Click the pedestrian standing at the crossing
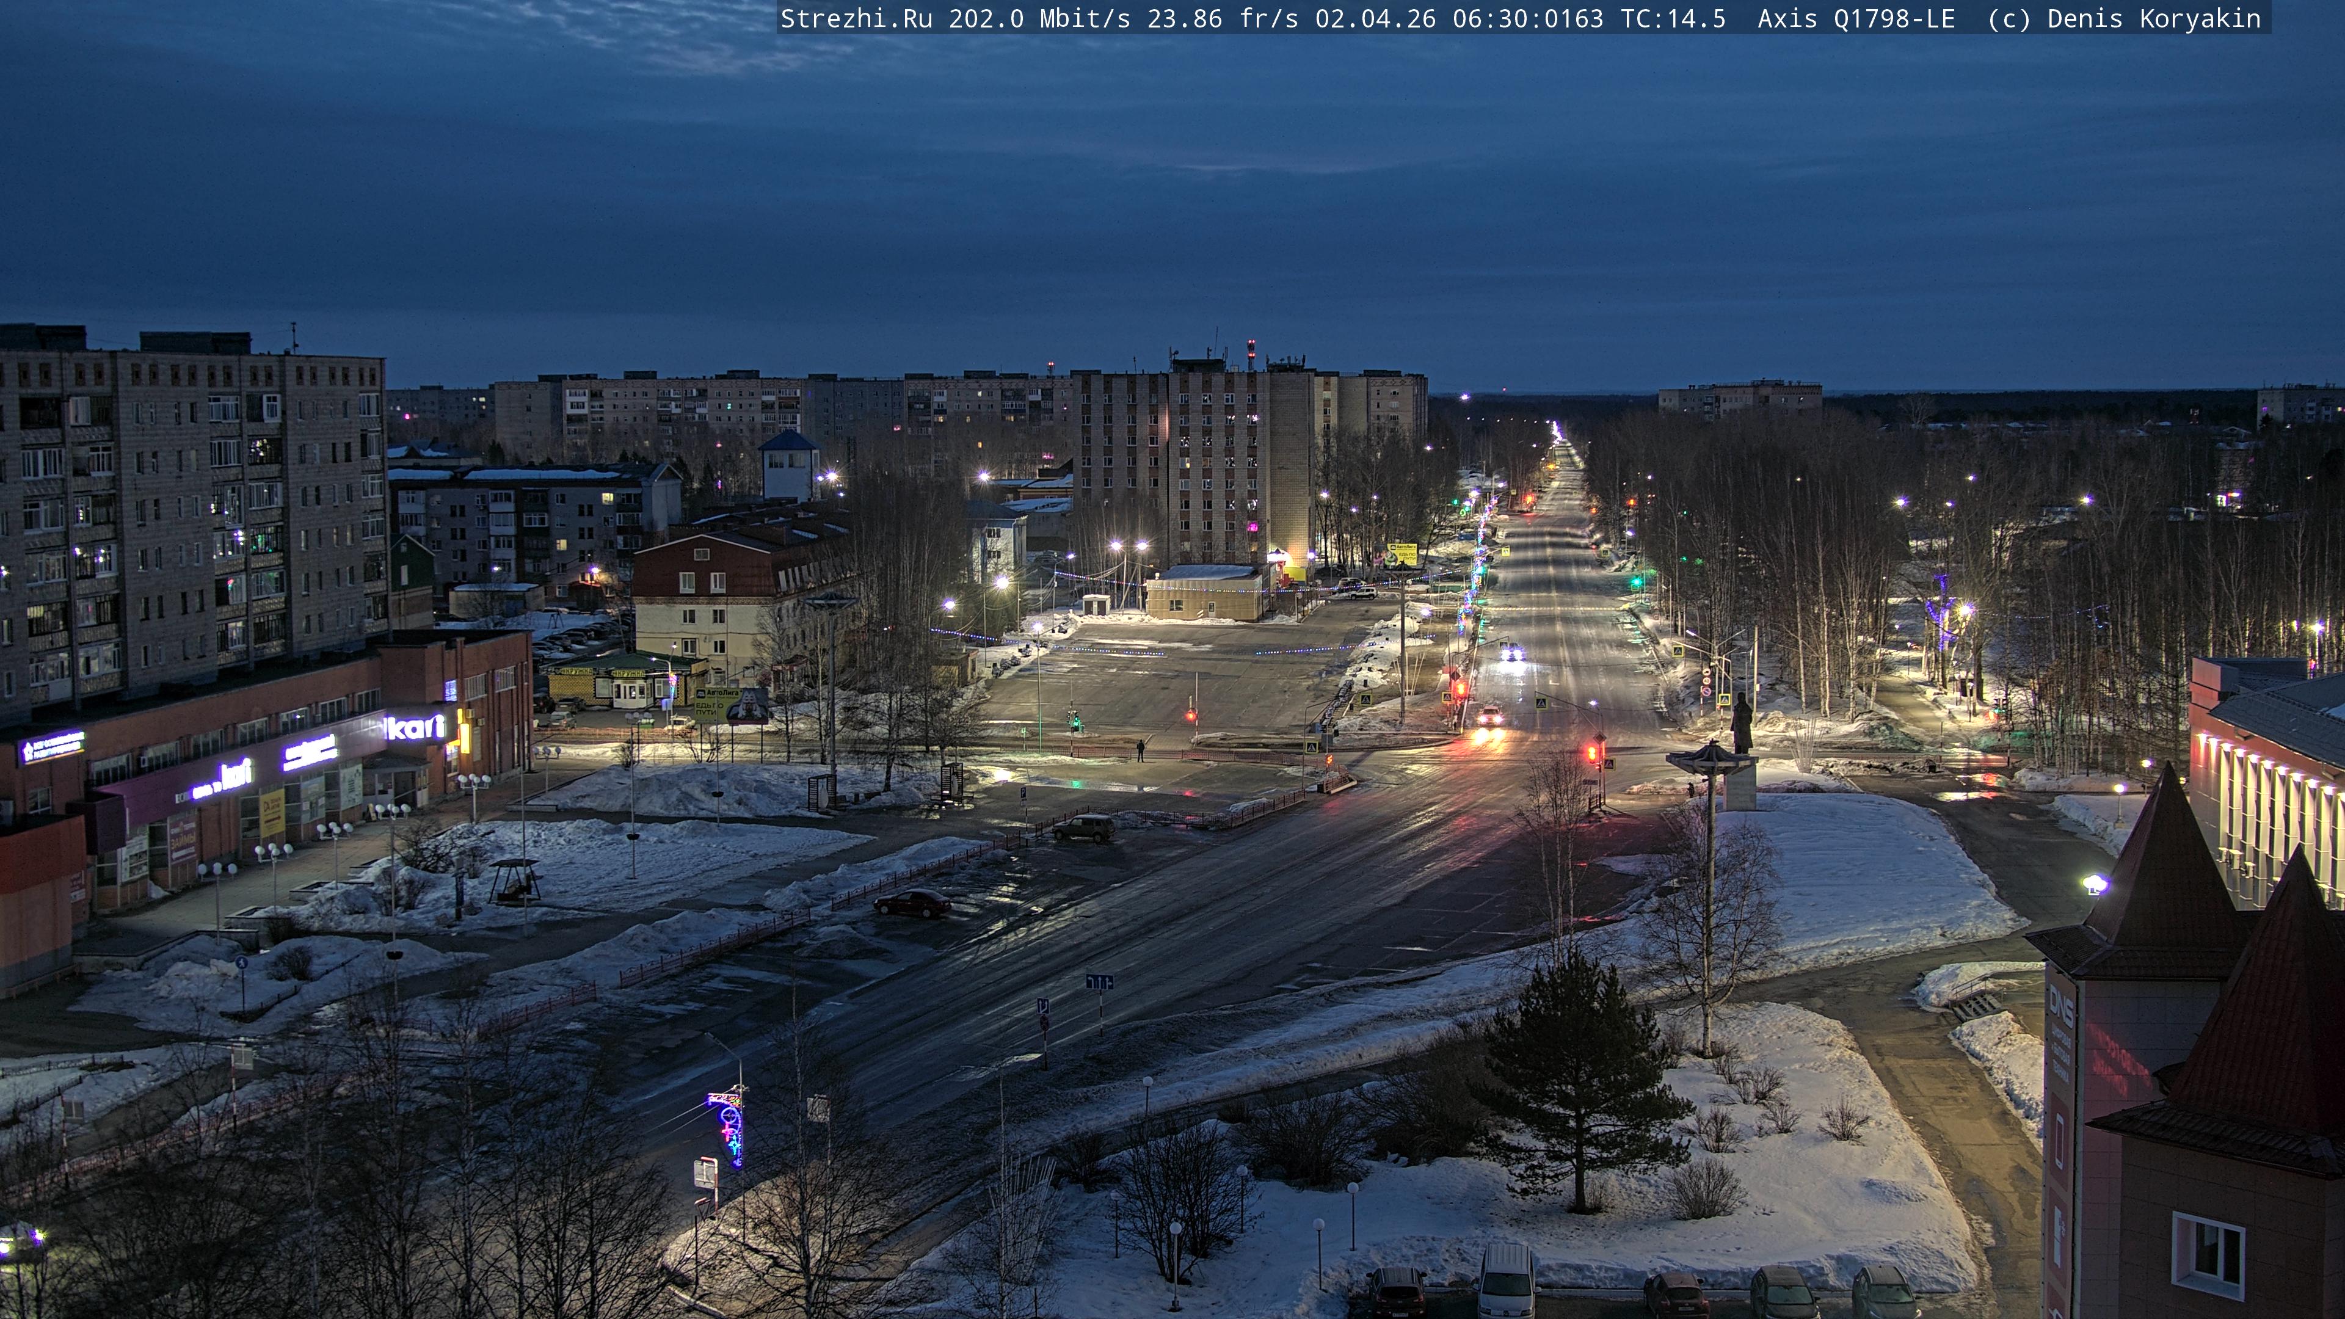Image resolution: width=2345 pixels, height=1319 pixels. (1140, 750)
